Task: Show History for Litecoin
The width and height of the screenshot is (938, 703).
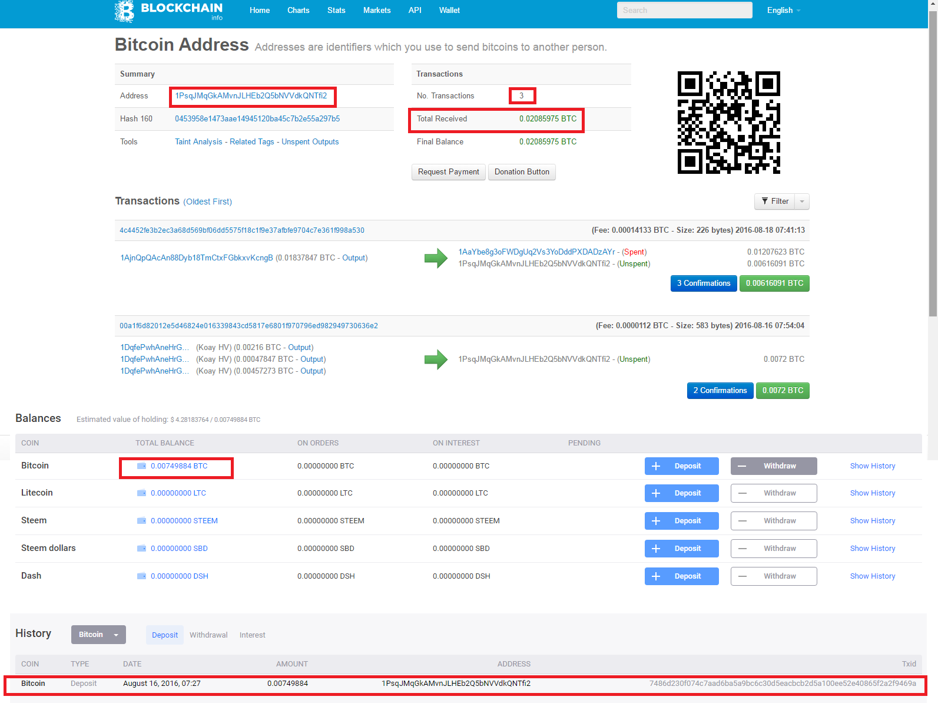Action: click(x=873, y=493)
